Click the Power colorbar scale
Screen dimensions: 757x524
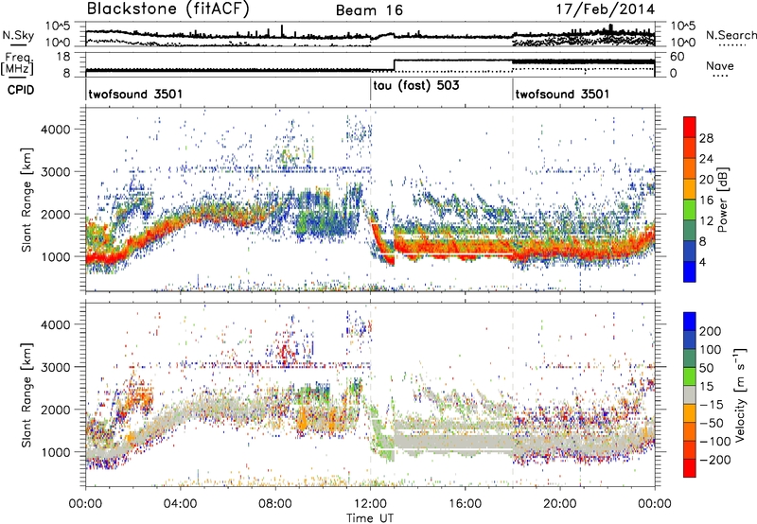click(x=690, y=200)
